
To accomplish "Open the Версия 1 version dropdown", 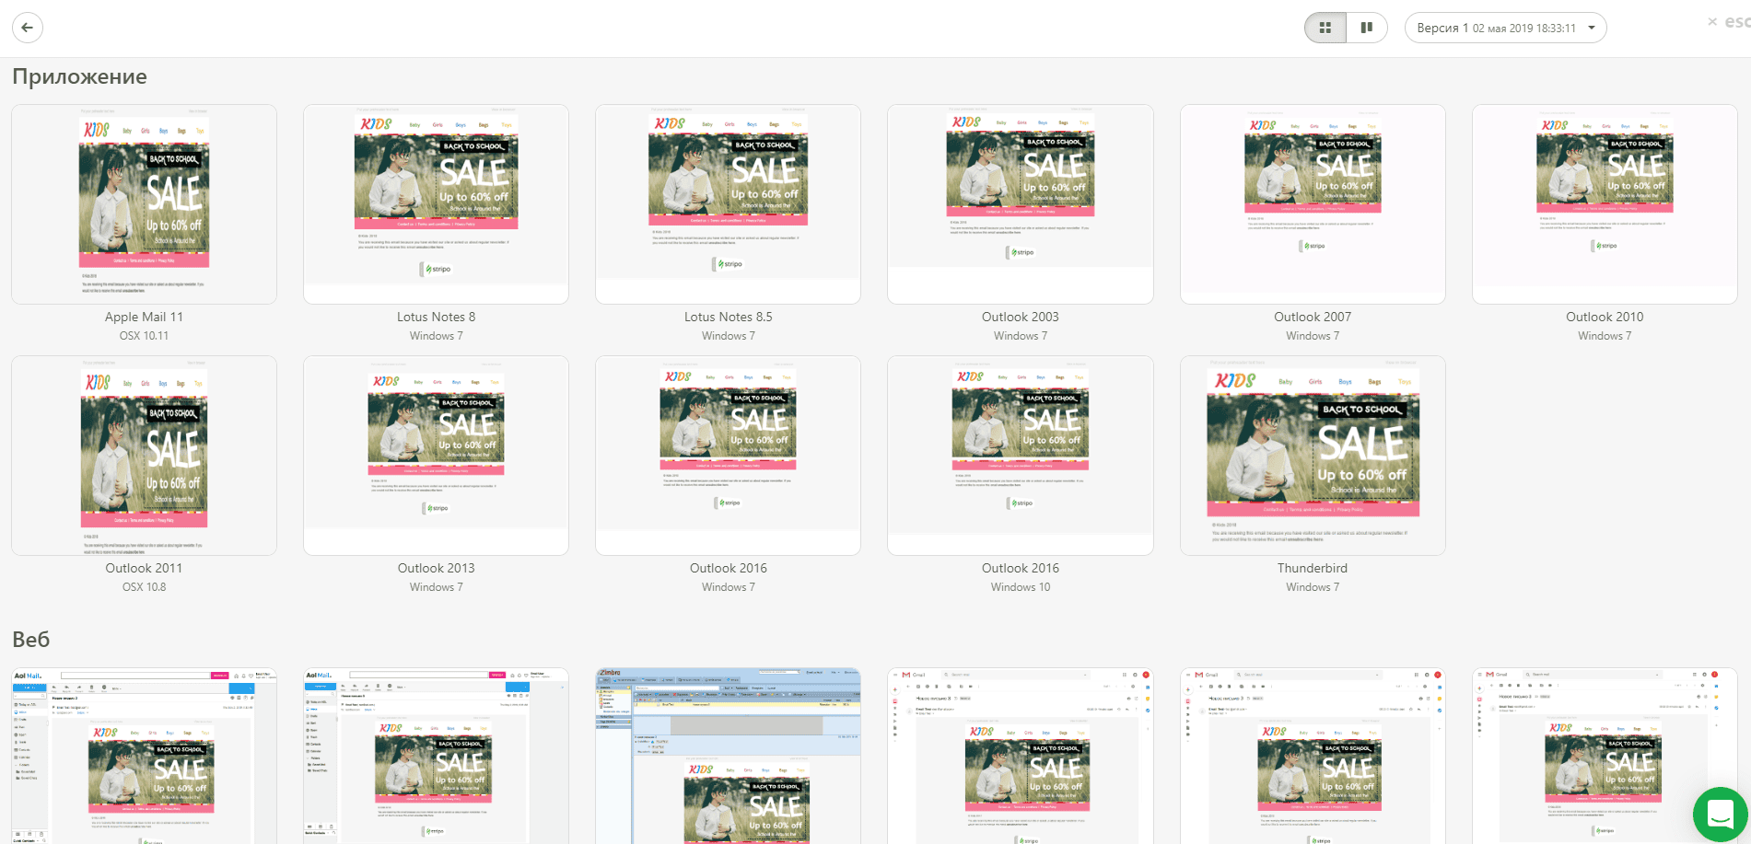I will click(x=1505, y=28).
